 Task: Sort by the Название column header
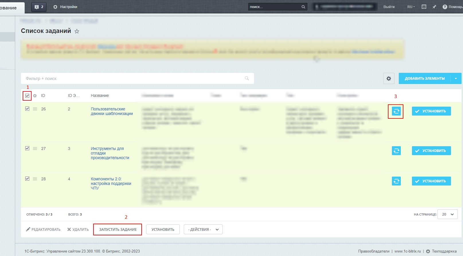[x=100, y=95]
